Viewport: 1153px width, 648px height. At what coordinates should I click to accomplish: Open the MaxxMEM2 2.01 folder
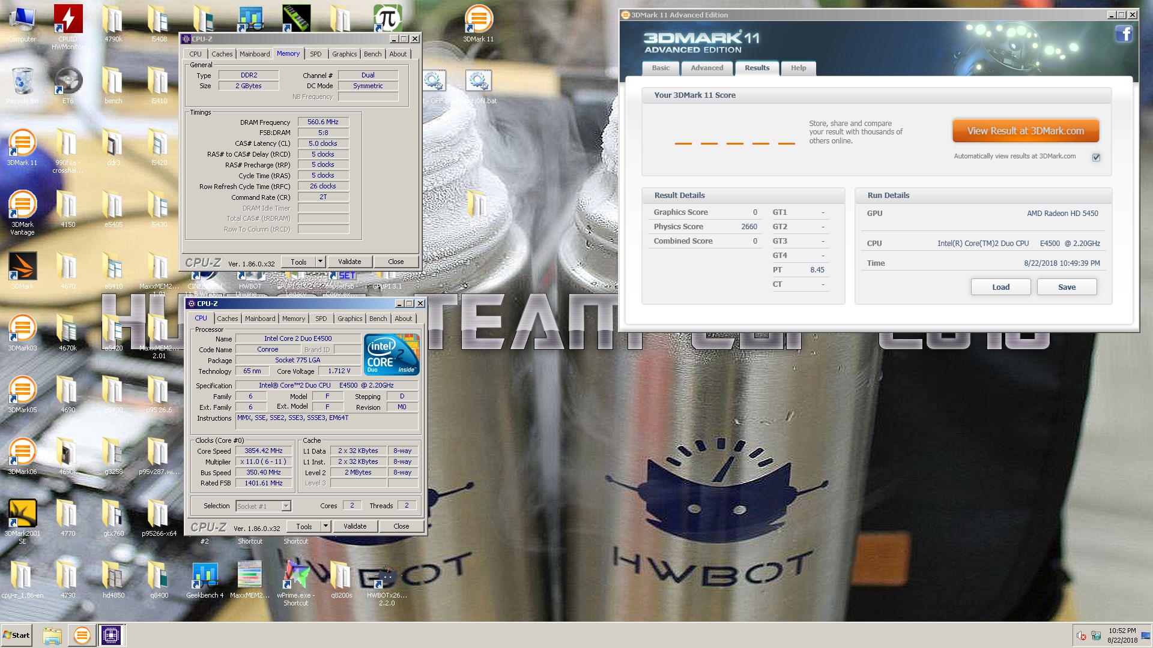[159, 336]
